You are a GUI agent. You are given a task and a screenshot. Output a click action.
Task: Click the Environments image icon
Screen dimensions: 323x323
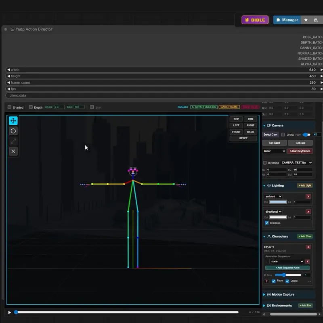tap(269, 306)
